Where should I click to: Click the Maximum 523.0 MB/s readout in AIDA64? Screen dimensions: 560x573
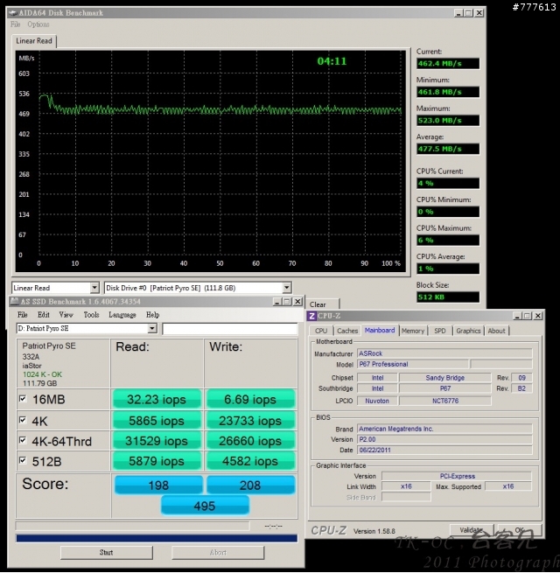click(448, 121)
